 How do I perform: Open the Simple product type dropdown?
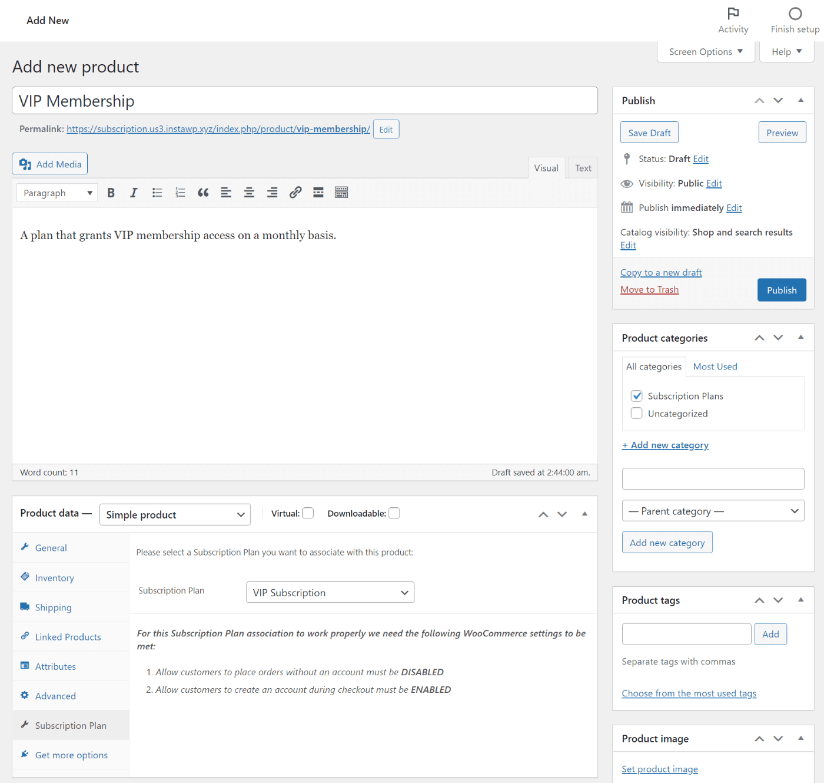click(x=175, y=514)
